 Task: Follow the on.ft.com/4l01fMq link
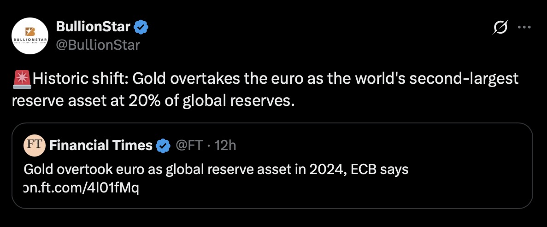81,189
